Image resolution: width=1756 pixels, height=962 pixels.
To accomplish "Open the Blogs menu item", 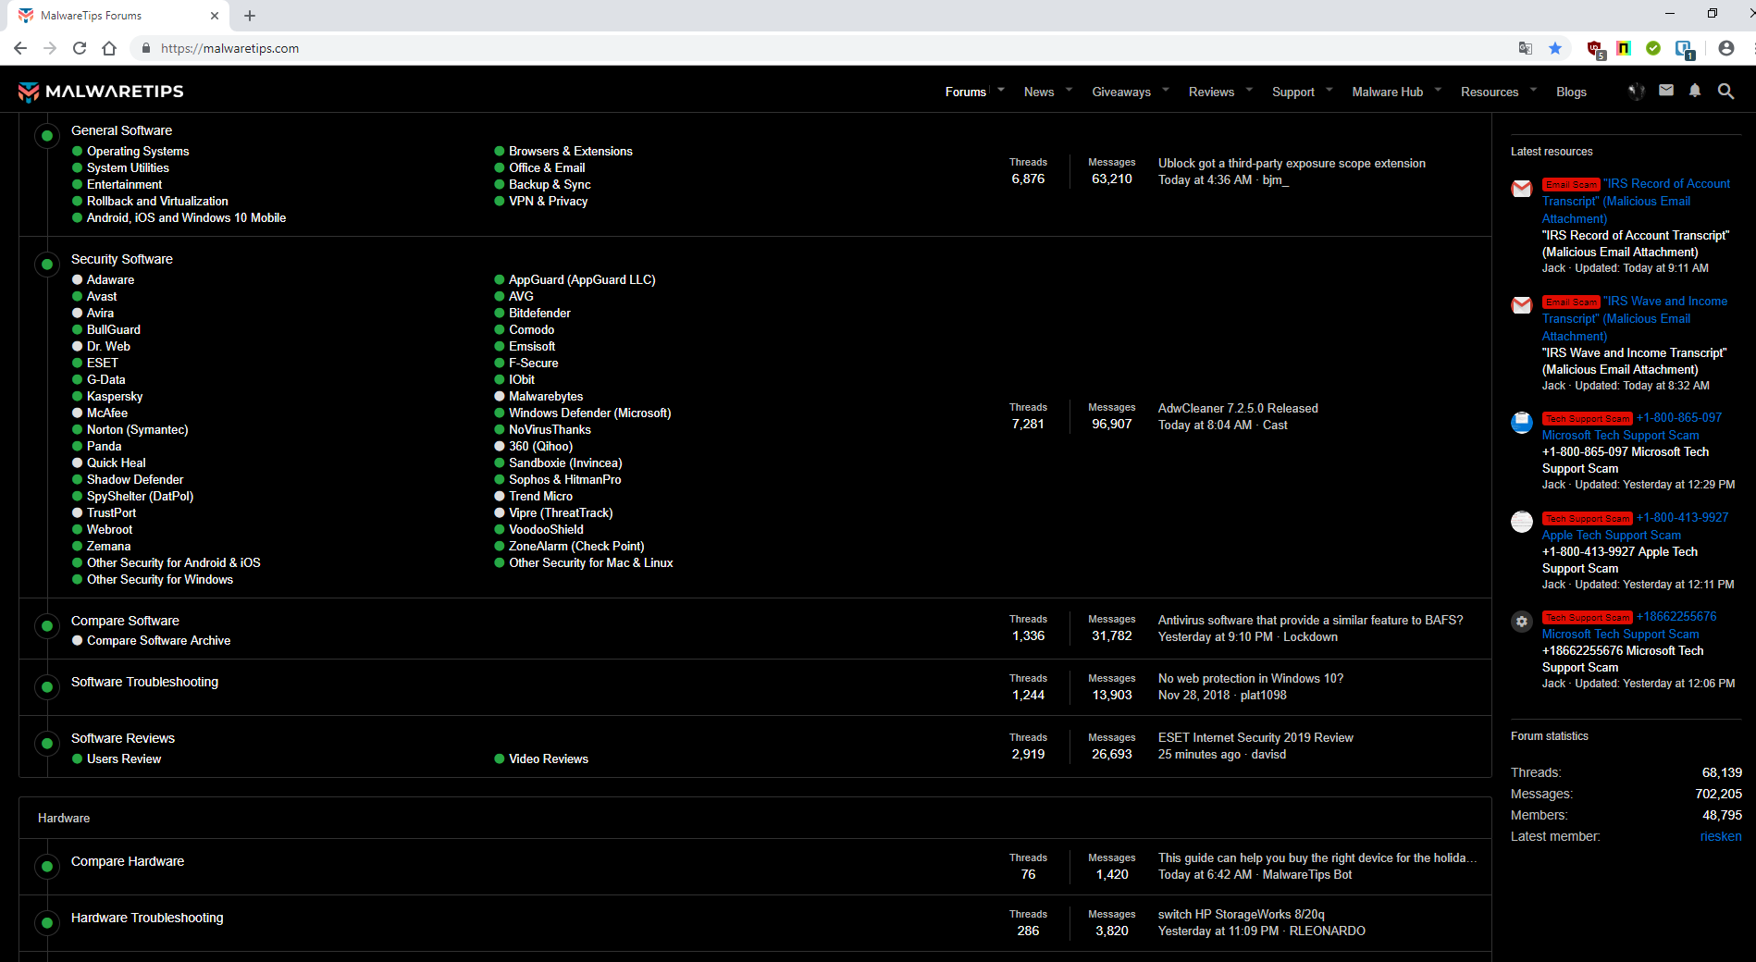I will 1571,92.
